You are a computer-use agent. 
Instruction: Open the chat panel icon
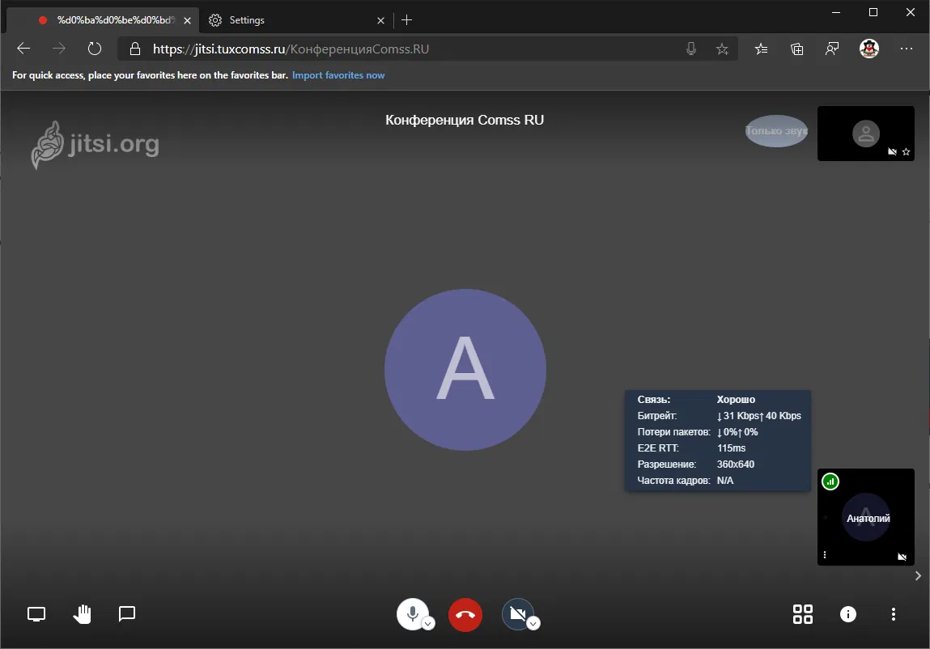[127, 614]
